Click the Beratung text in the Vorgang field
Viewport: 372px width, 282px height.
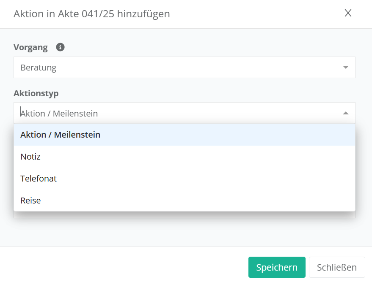click(39, 68)
